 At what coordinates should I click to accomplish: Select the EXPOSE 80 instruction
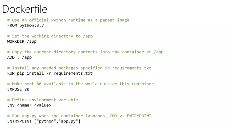point(18,89)
